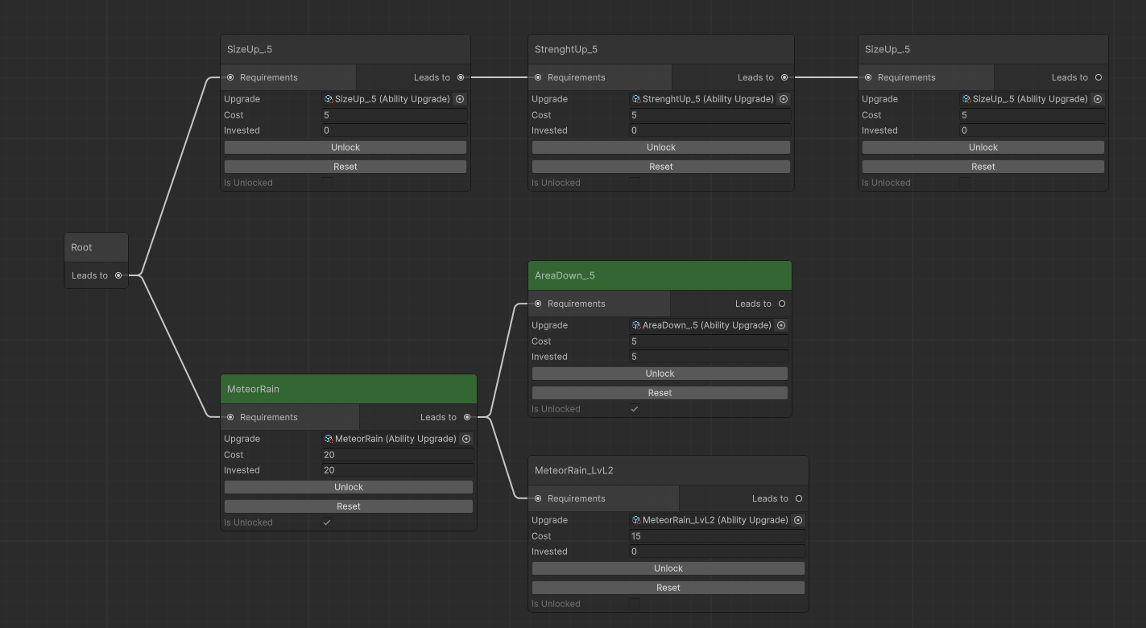
Task: Click Reset on SizeUp_.5 node after StrenghtUp_5
Action: (x=983, y=167)
